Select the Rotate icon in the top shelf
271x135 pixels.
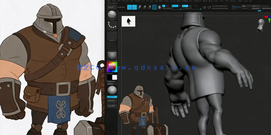[x=149, y=7]
